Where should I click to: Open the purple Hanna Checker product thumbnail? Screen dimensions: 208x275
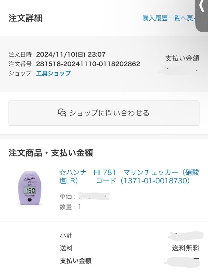coord(30,188)
